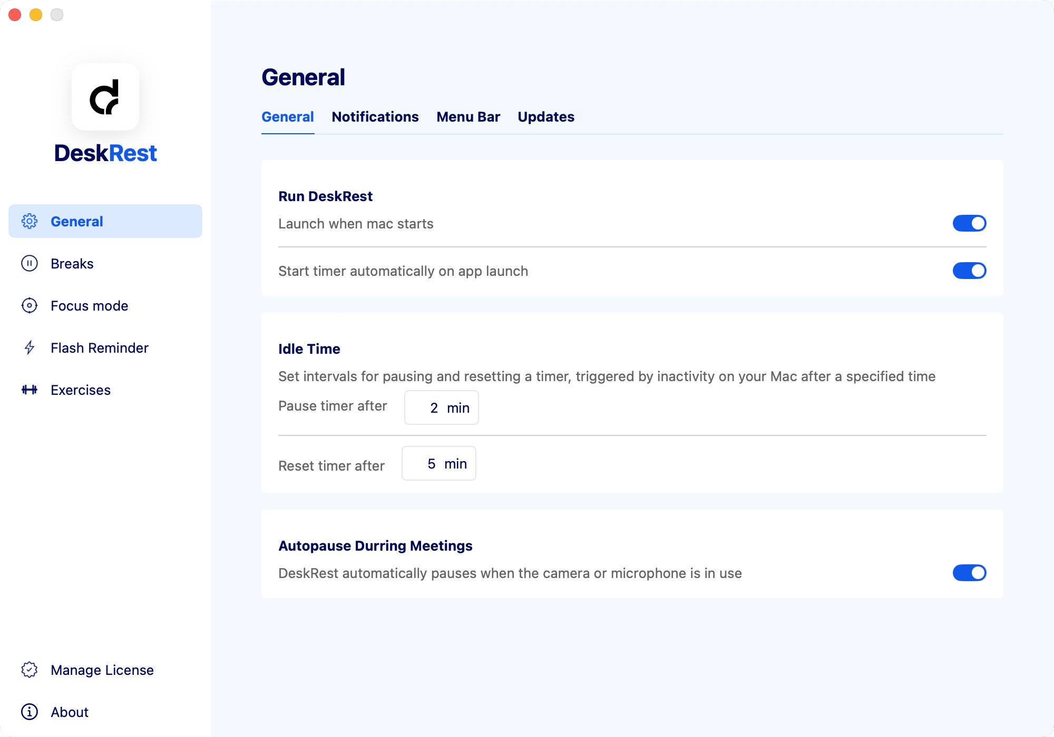
Task: Open Manage License page
Action: tap(105, 670)
